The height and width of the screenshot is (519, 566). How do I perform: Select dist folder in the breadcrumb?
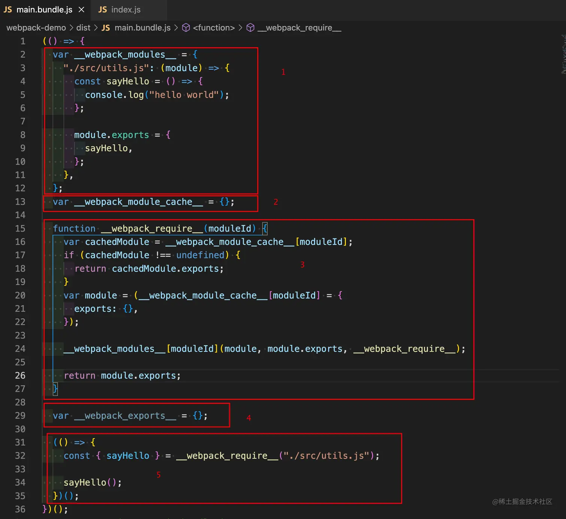[x=83, y=28]
